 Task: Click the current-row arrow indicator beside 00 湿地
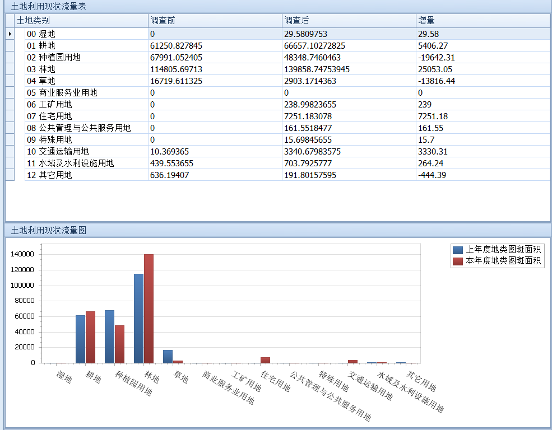pyautogui.click(x=10, y=34)
